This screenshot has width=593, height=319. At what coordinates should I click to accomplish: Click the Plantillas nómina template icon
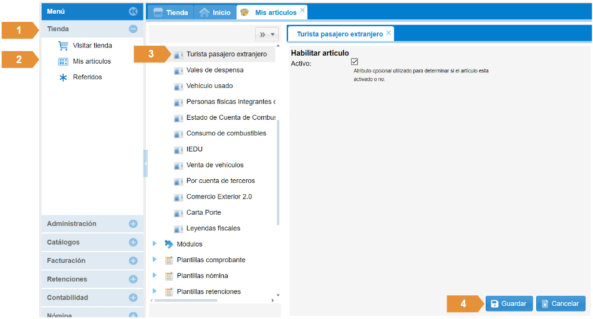169,276
